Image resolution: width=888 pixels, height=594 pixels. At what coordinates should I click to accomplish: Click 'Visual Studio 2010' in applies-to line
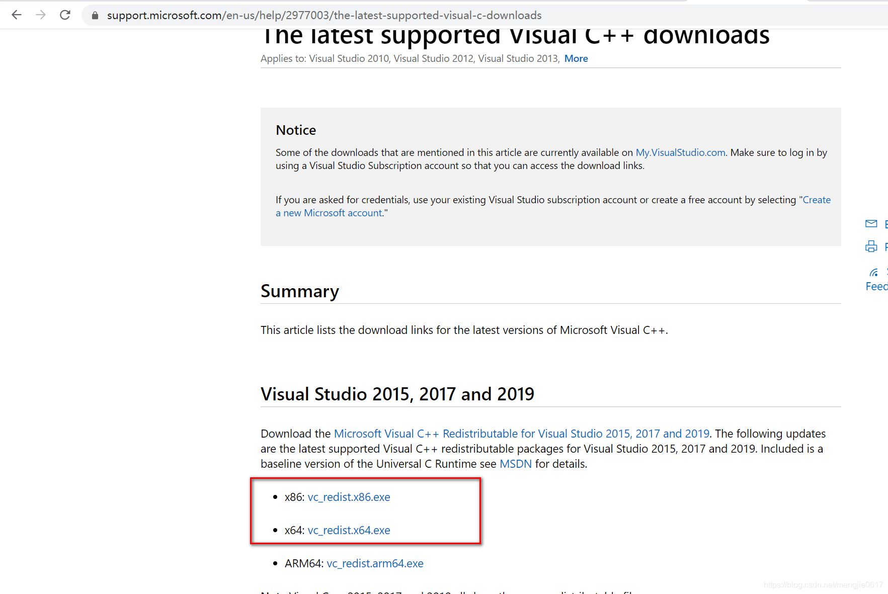click(x=348, y=58)
